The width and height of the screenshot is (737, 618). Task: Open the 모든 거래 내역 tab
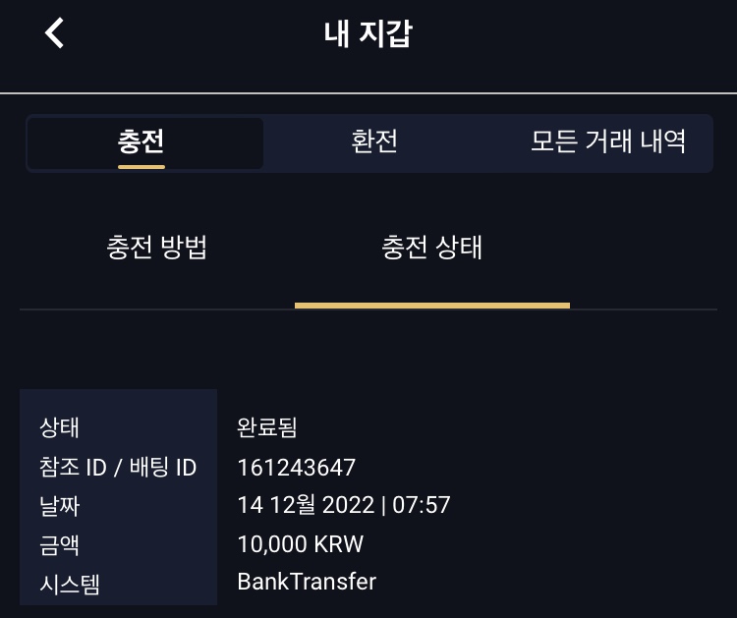(607, 141)
